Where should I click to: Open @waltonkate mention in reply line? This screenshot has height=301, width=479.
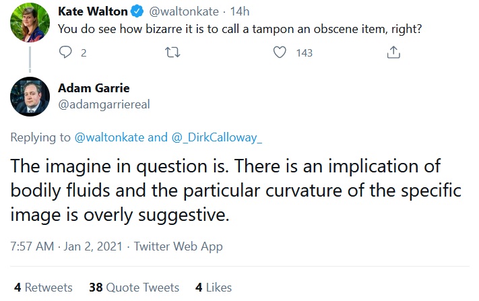107,137
